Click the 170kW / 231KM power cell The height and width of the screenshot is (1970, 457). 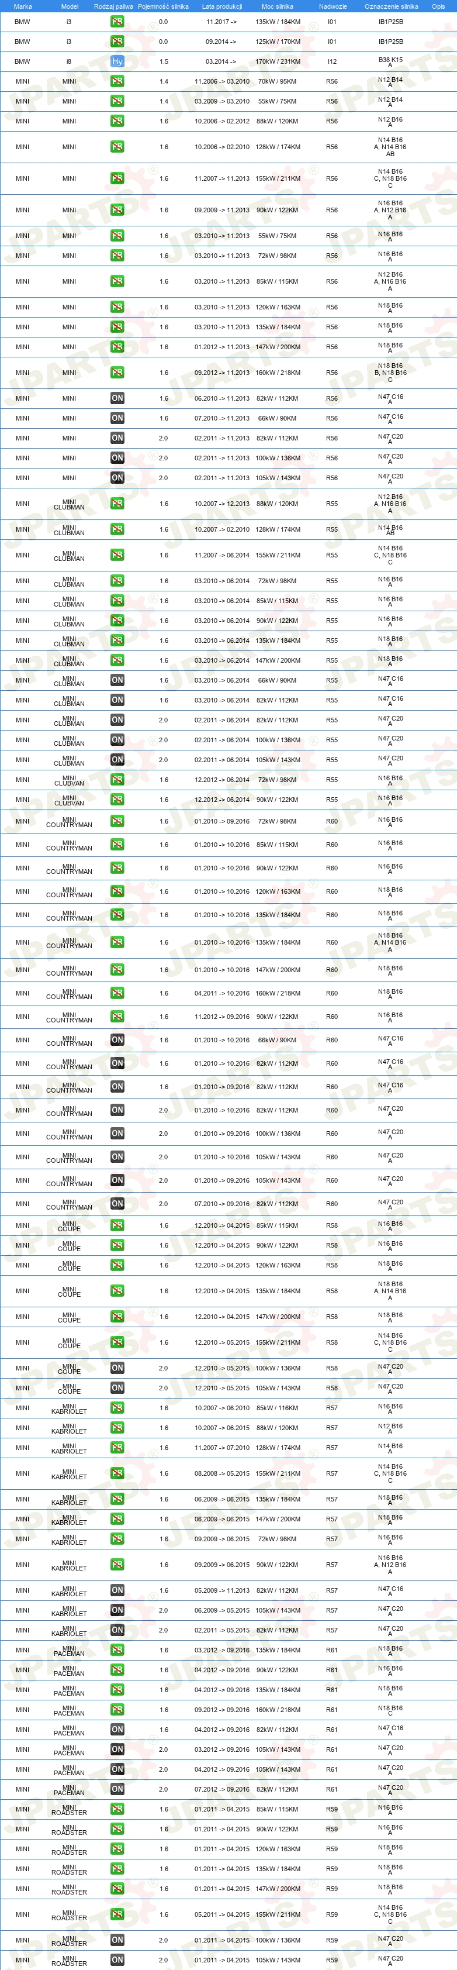tap(278, 61)
